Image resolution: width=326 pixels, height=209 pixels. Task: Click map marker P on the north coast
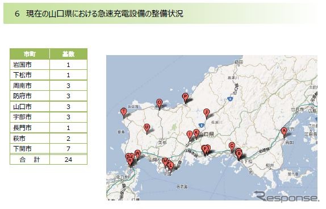pyautogui.click(x=185, y=98)
